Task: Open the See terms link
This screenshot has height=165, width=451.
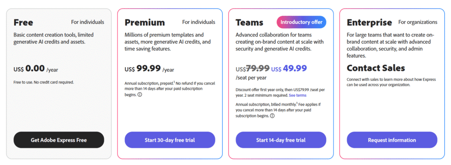Action: (x=298, y=95)
